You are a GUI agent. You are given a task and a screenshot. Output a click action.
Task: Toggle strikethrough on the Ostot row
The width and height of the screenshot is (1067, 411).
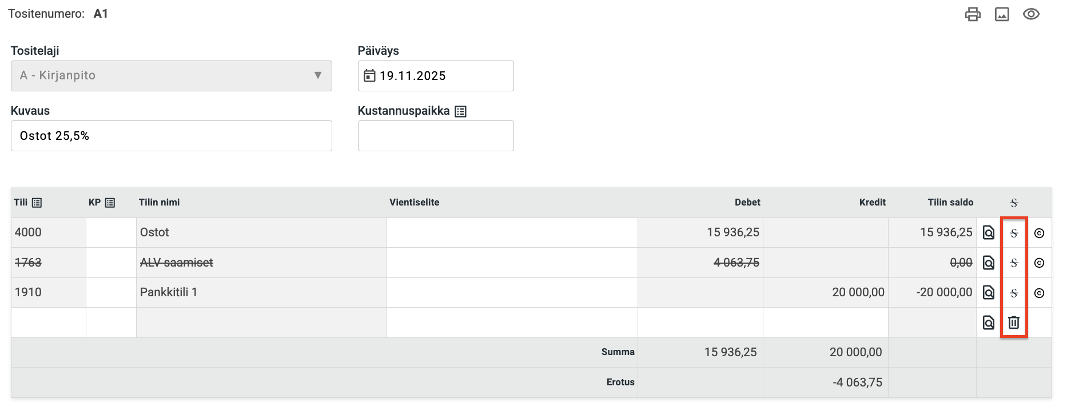click(x=1014, y=233)
